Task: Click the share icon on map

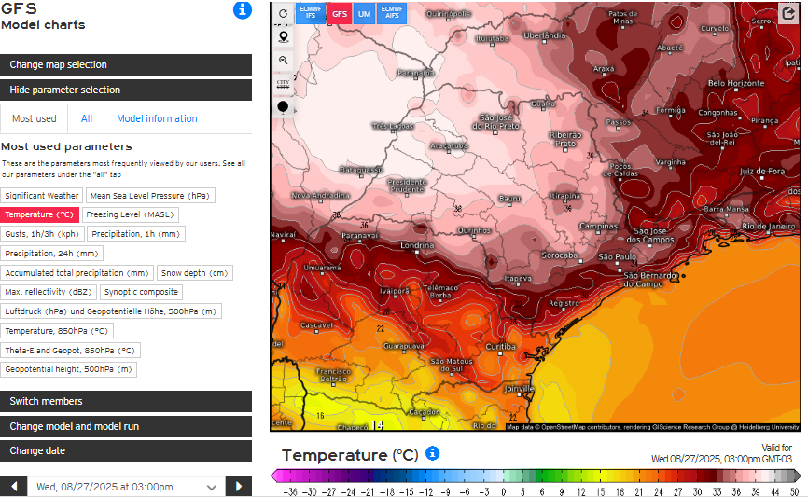Action: point(787,14)
